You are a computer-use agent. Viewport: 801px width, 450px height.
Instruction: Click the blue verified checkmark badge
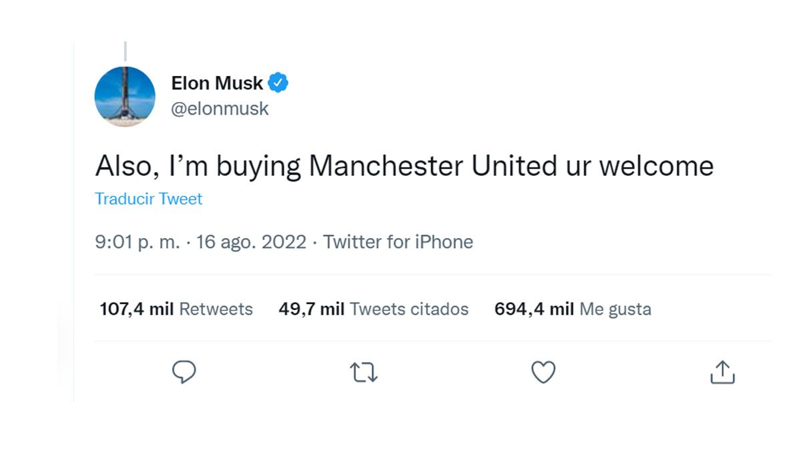click(x=279, y=82)
